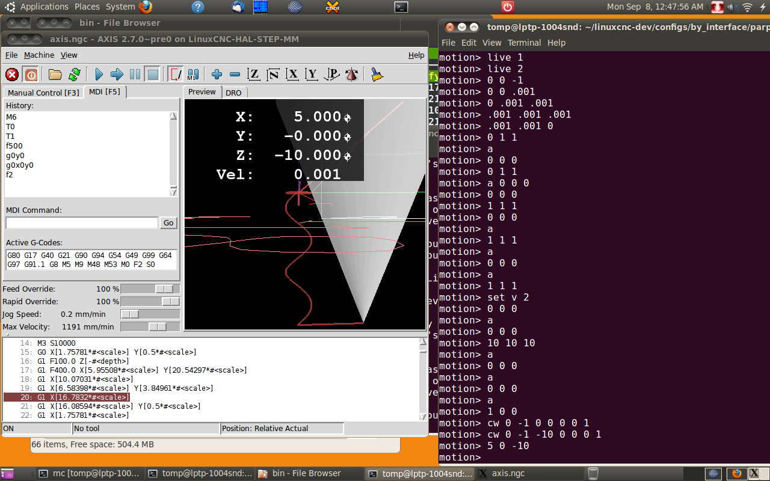Click the history list scroll-up arrow
Screen dimensions: 770x481
(174, 116)
